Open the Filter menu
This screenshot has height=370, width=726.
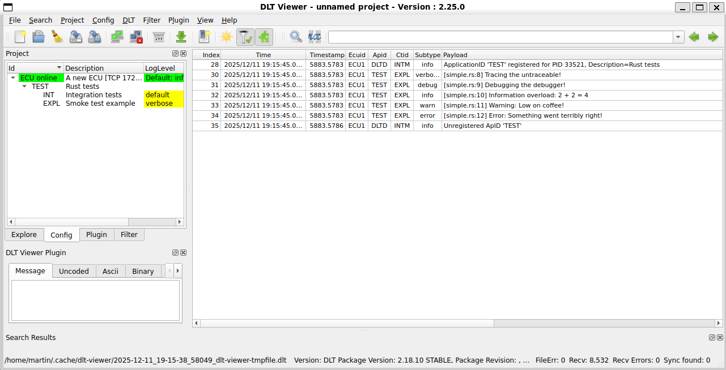152,20
